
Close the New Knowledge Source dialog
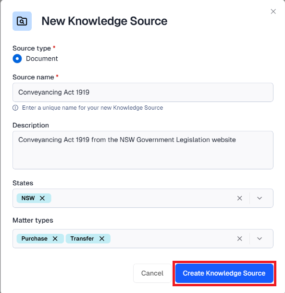click(x=273, y=12)
